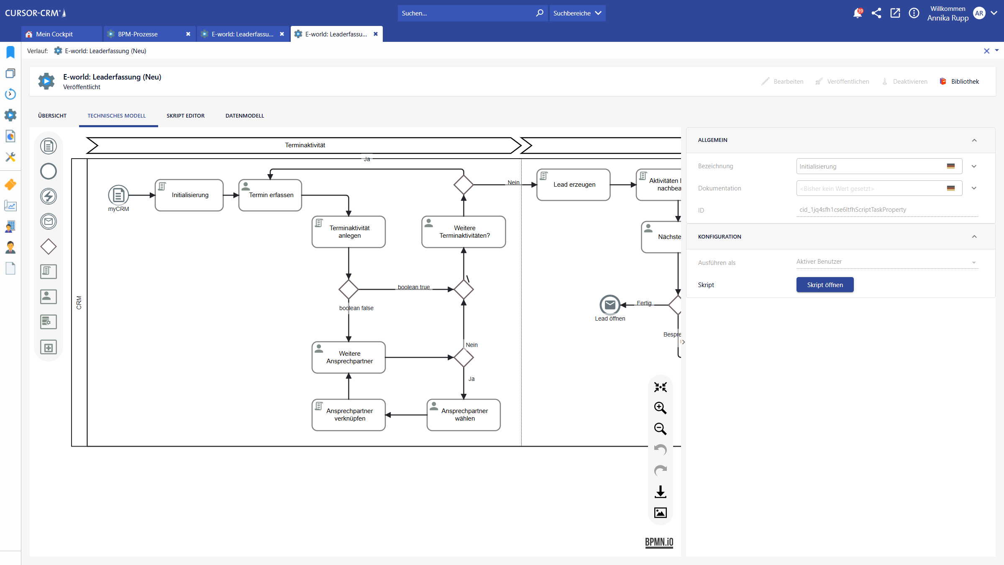
Task: Switch to the Skript Editor tab
Action: point(185,116)
